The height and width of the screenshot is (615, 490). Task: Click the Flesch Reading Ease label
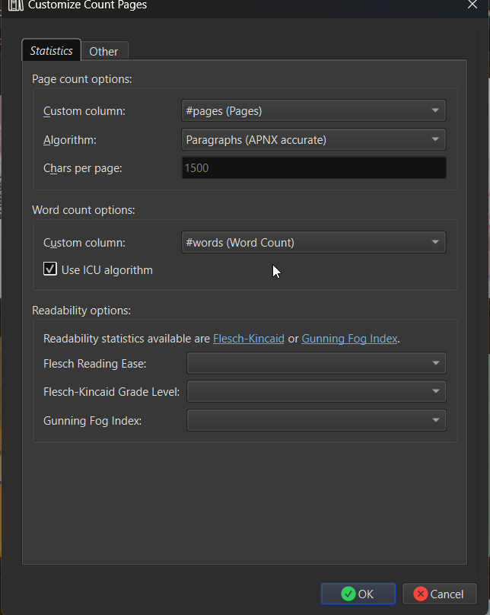(95, 364)
